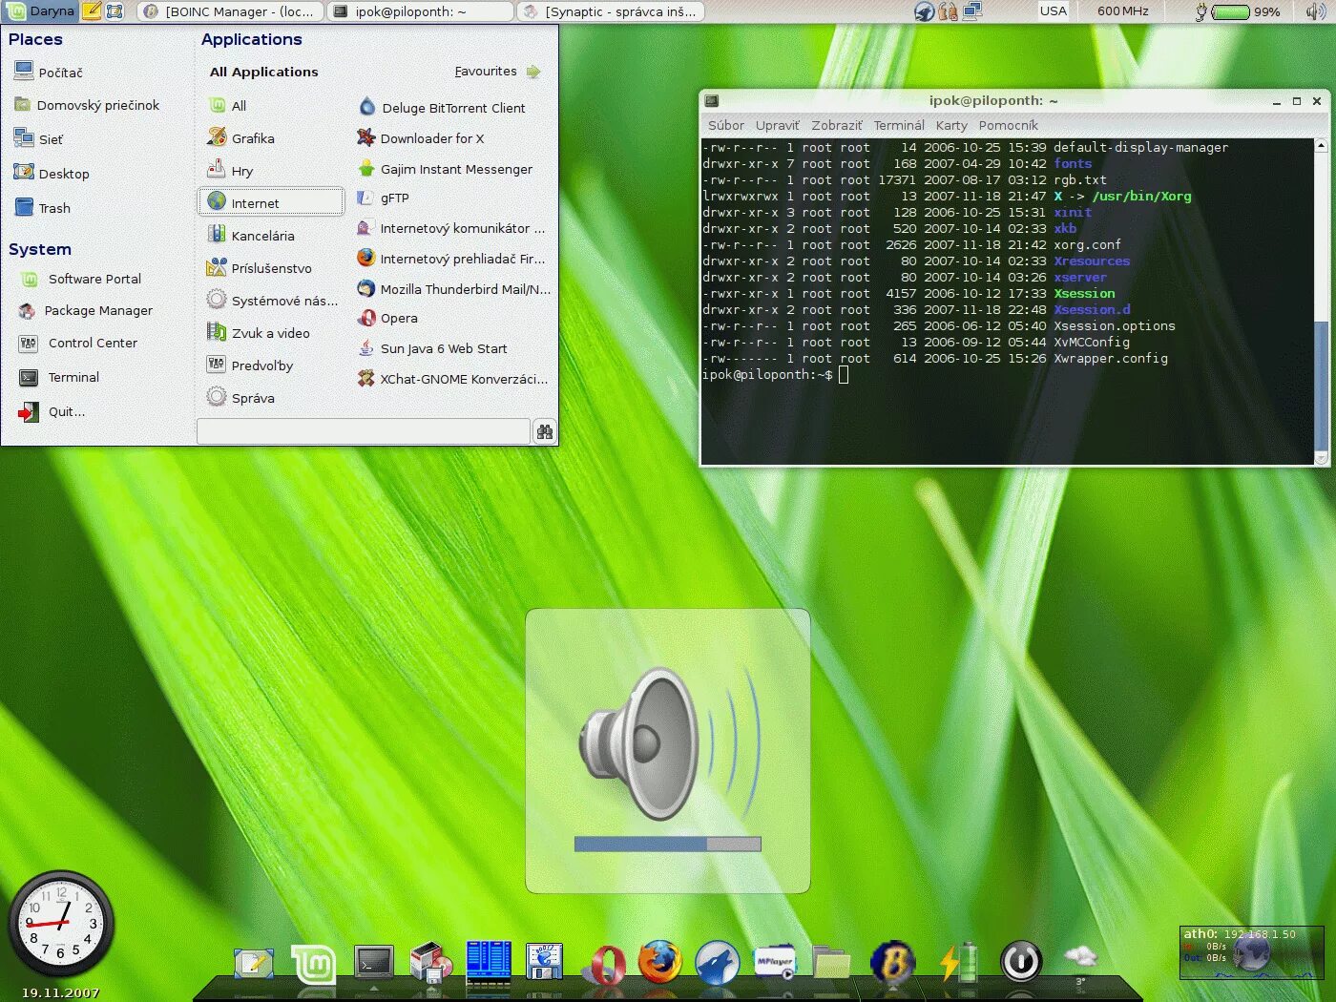Screen dimensions: 1336x1002
Task: Open the Karty menu in terminal
Action: click(x=951, y=125)
